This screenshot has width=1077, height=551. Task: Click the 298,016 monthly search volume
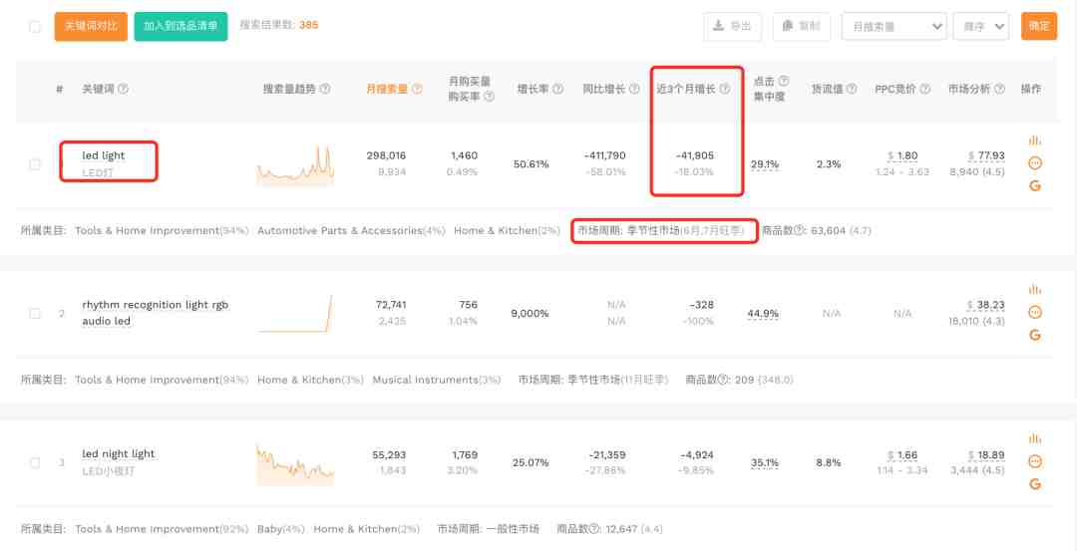tap(386, 155)
